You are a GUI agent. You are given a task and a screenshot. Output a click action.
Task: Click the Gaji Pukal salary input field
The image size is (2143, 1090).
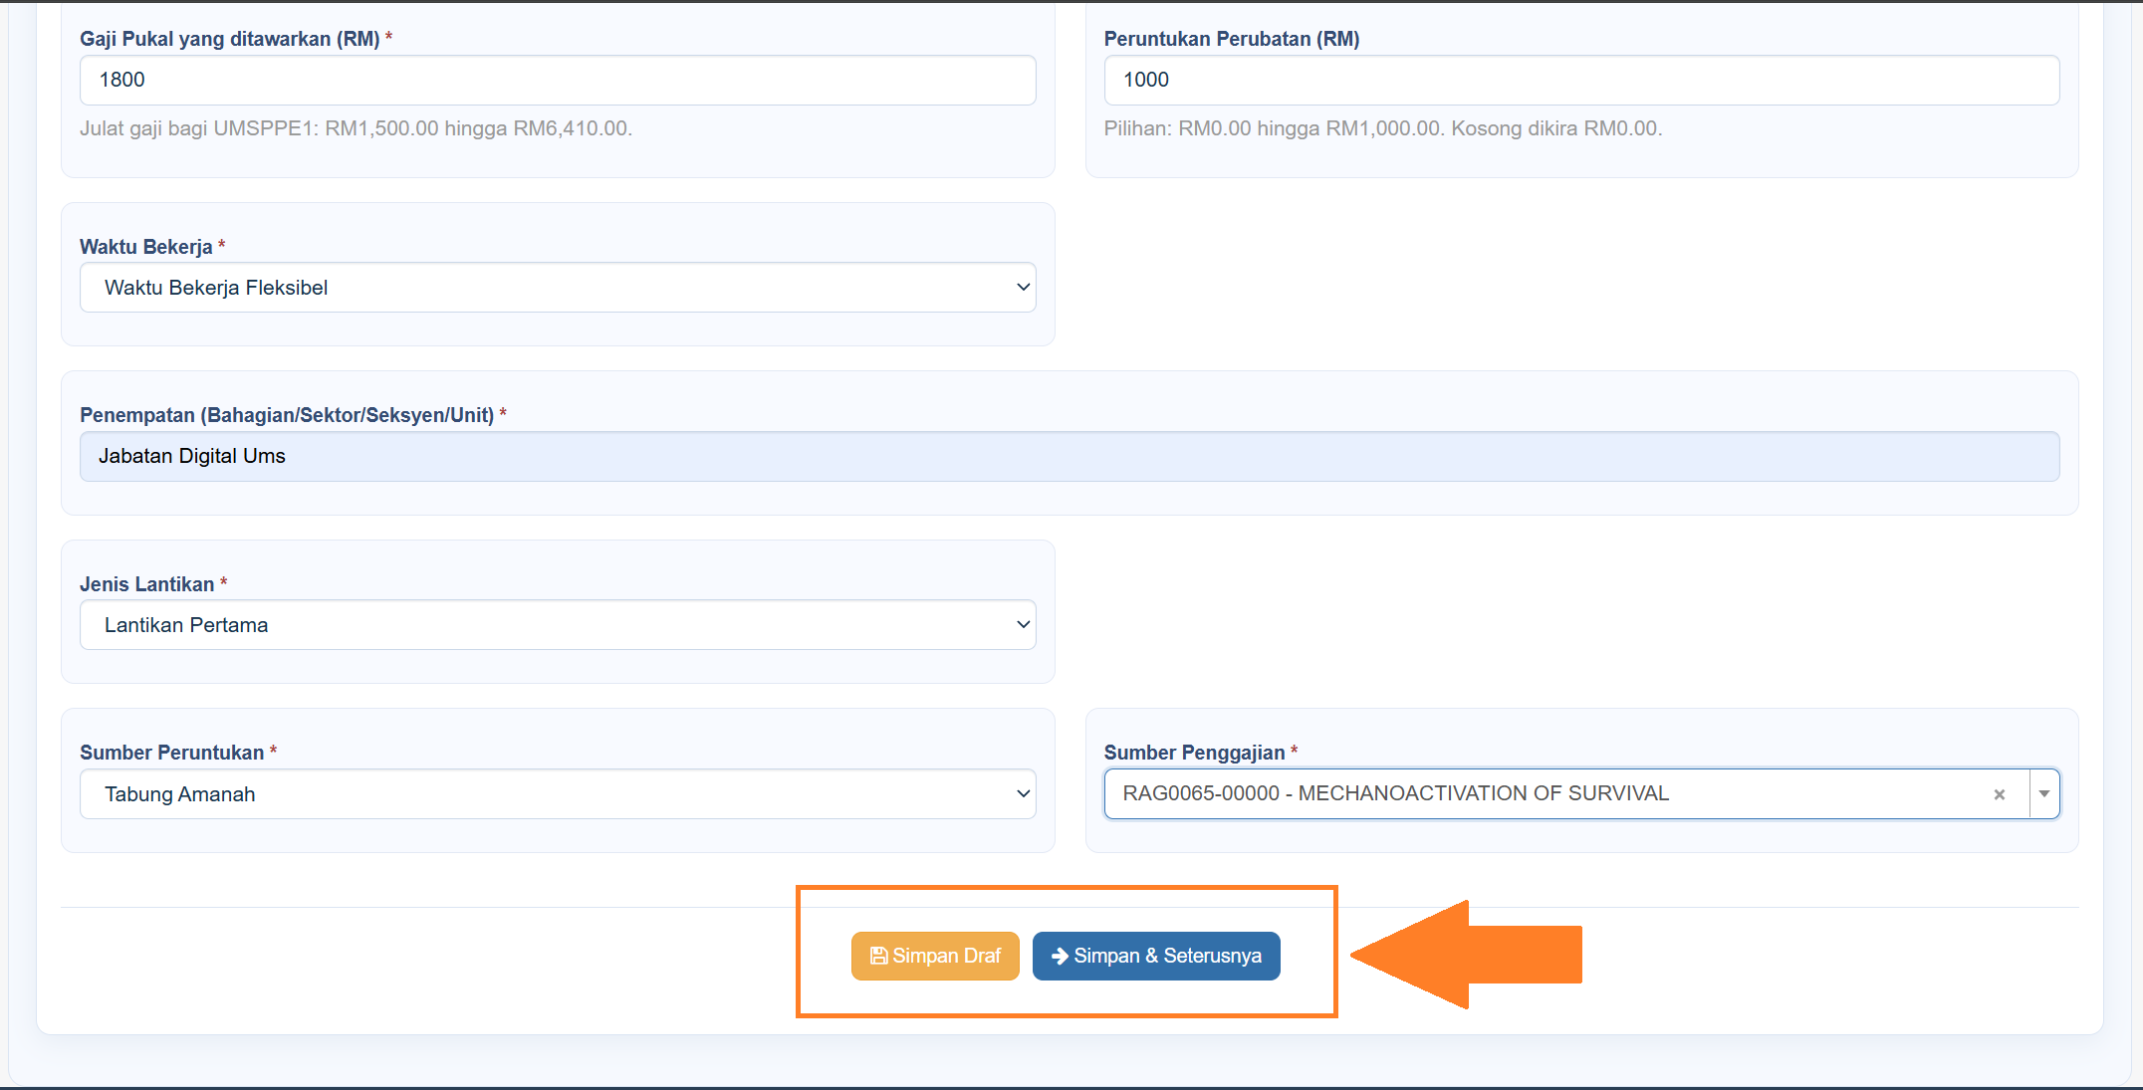[x=558, y=80]
